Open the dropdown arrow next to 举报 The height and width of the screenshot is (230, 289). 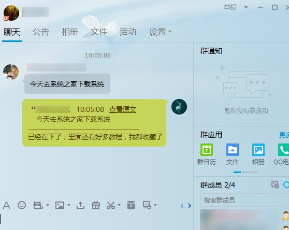coord(246,8)
